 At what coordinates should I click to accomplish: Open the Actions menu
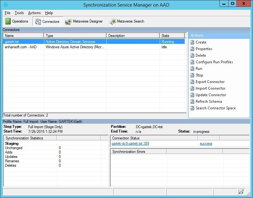click(34, 13)
